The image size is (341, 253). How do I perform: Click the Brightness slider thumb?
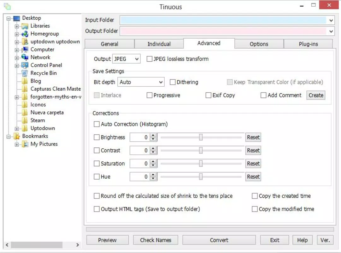pyautogui.click(x=201, y=137)
